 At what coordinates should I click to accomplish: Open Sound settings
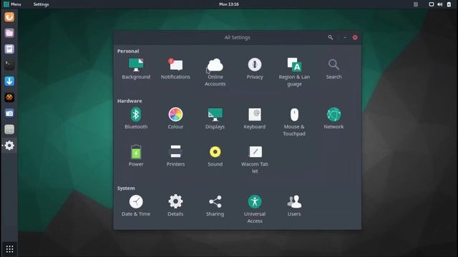pos(215,156)
